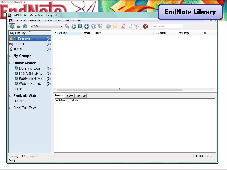Click the Open File folder toolbar icon
This screenshot has height=170, width=227.
(115, 26)
